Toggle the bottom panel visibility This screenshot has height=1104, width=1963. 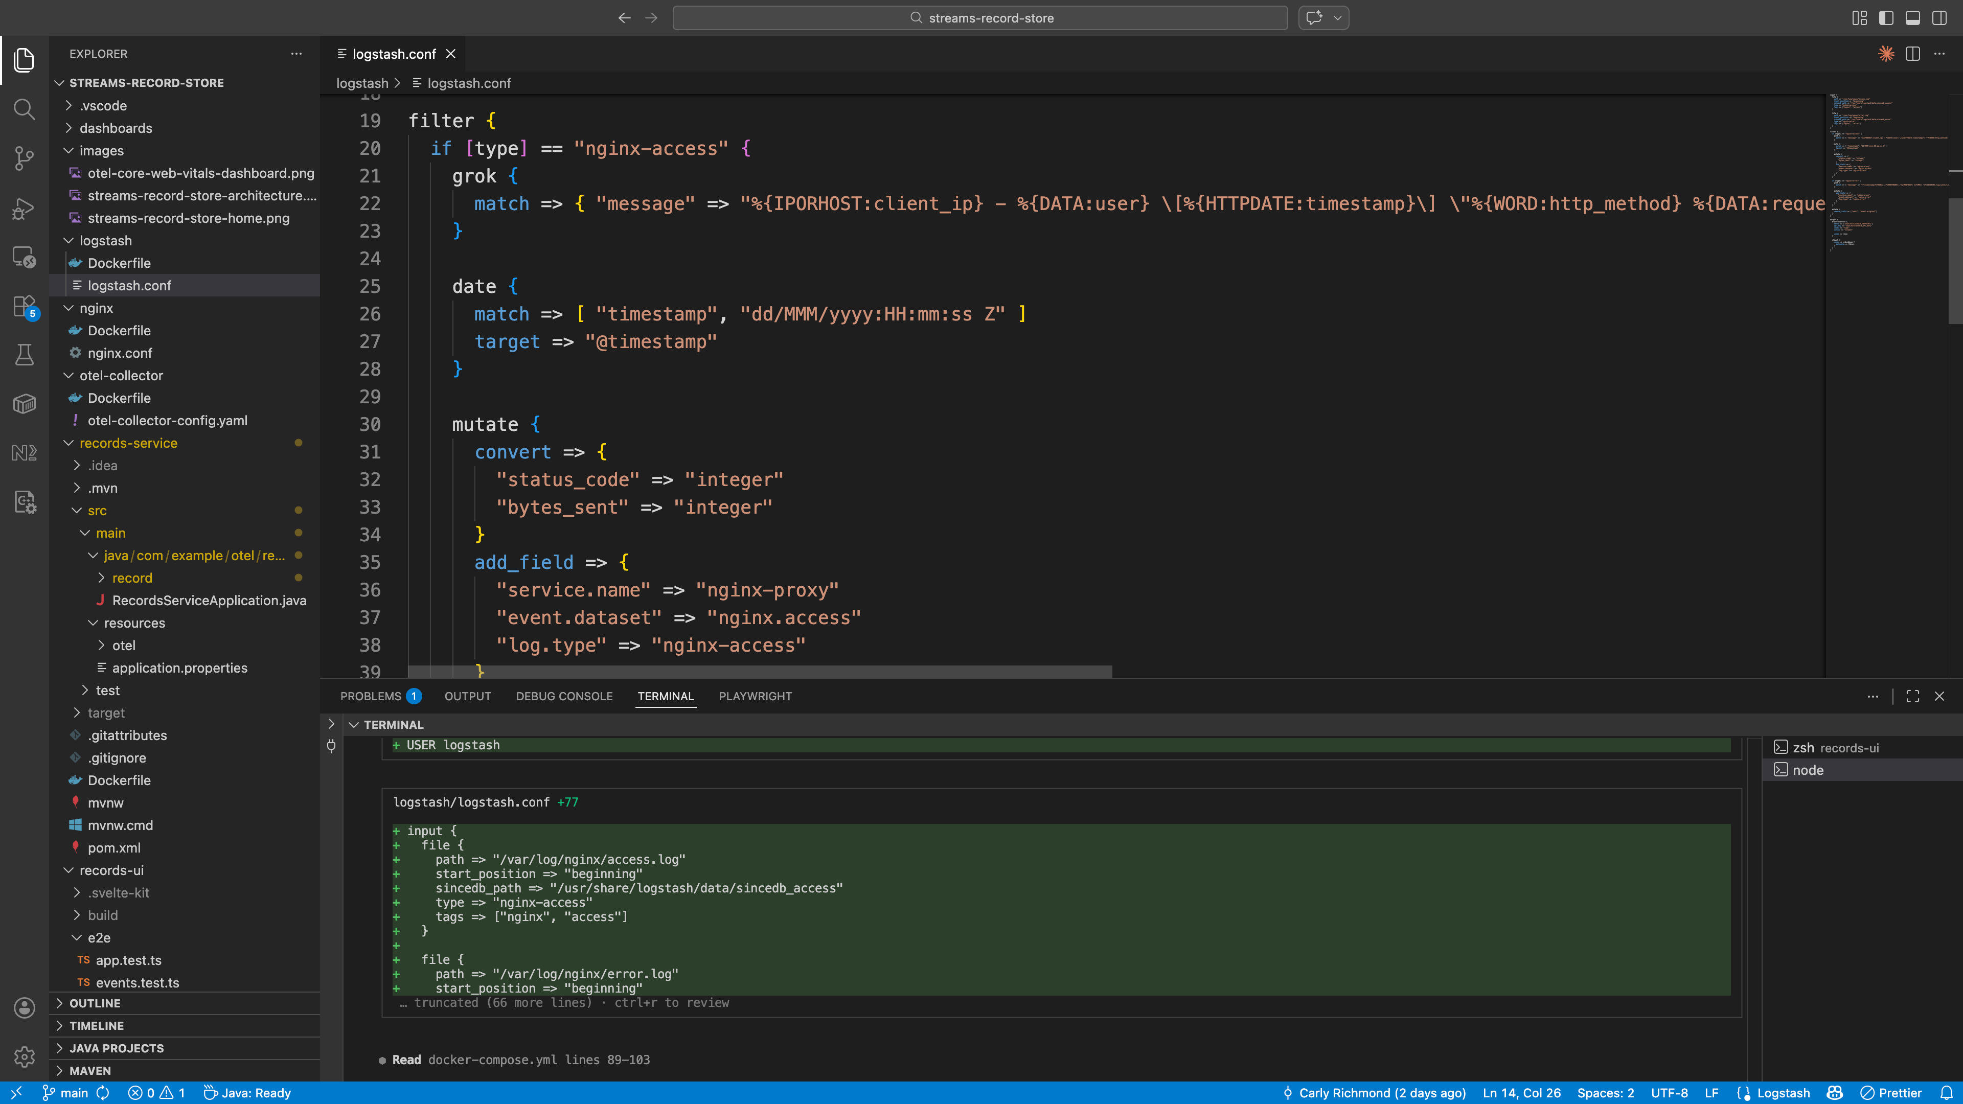click(1913, 17)
